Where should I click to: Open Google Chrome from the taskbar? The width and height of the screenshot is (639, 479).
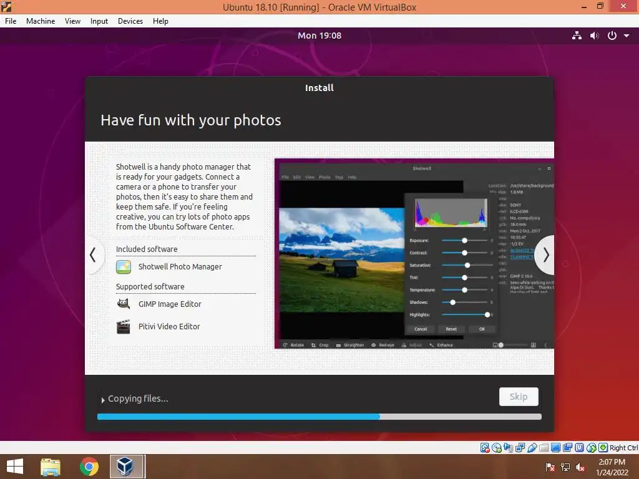point(89,467)
